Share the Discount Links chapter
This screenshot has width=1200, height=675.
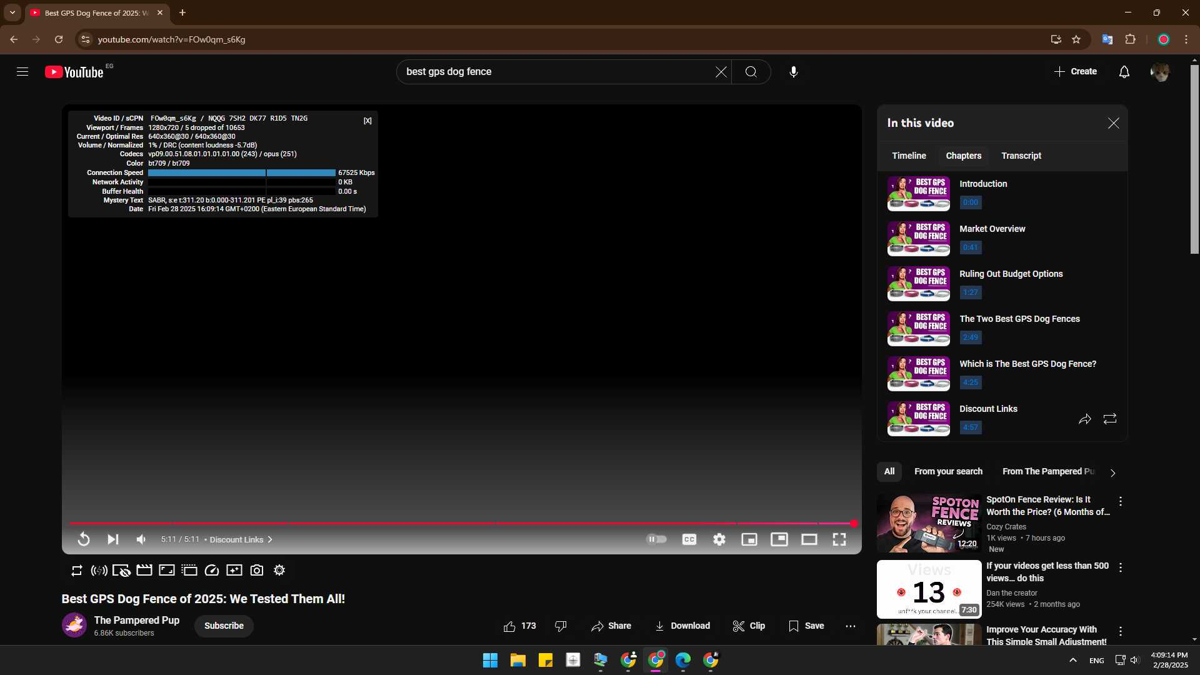pyautogui.click(x=1085, y=419)
